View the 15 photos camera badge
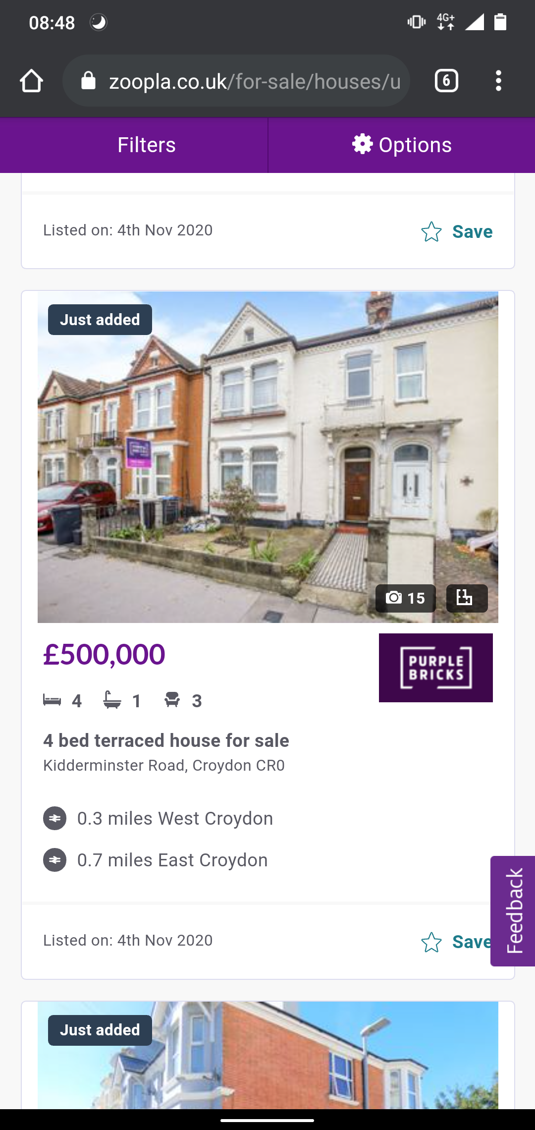 pyautogui.click(x=405, y=598)
